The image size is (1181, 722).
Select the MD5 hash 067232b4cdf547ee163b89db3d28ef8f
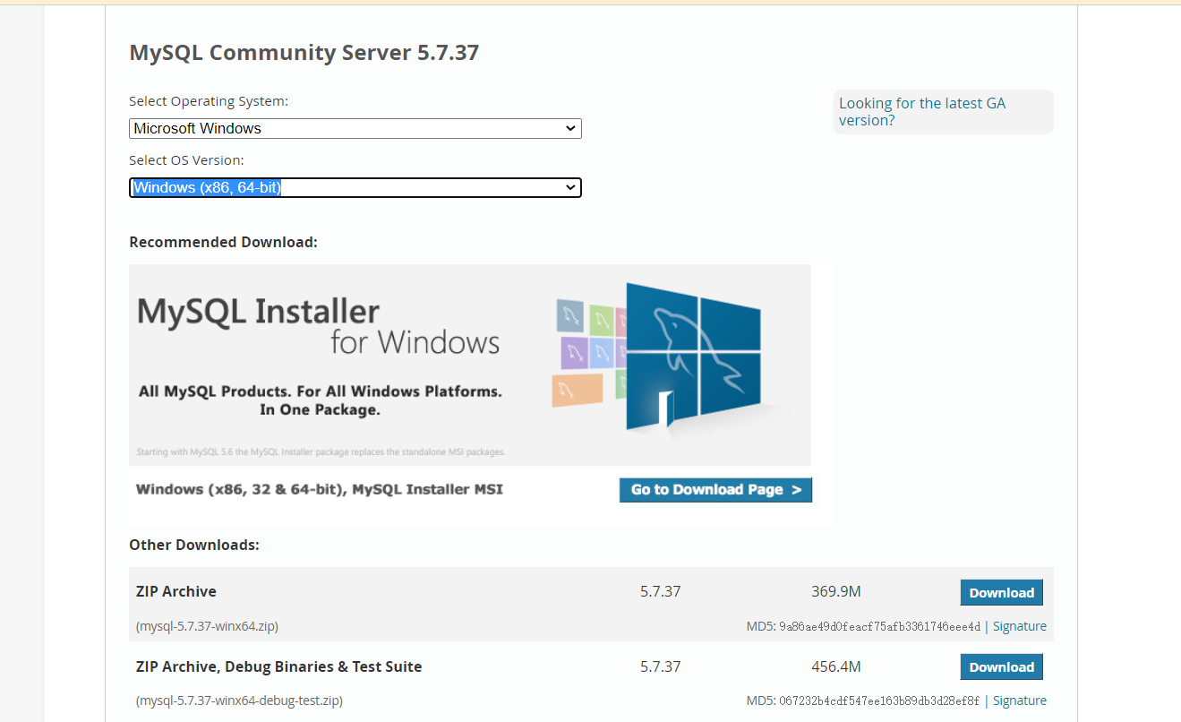click(x=880, y=701)
